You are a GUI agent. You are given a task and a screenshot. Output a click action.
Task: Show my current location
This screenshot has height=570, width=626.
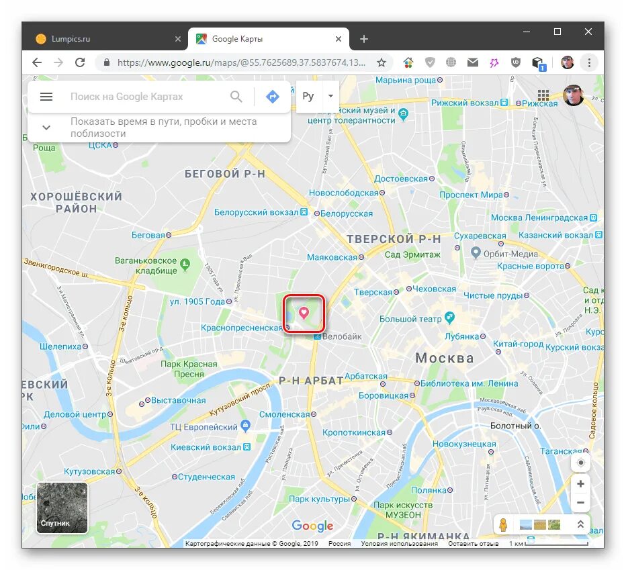581,463
